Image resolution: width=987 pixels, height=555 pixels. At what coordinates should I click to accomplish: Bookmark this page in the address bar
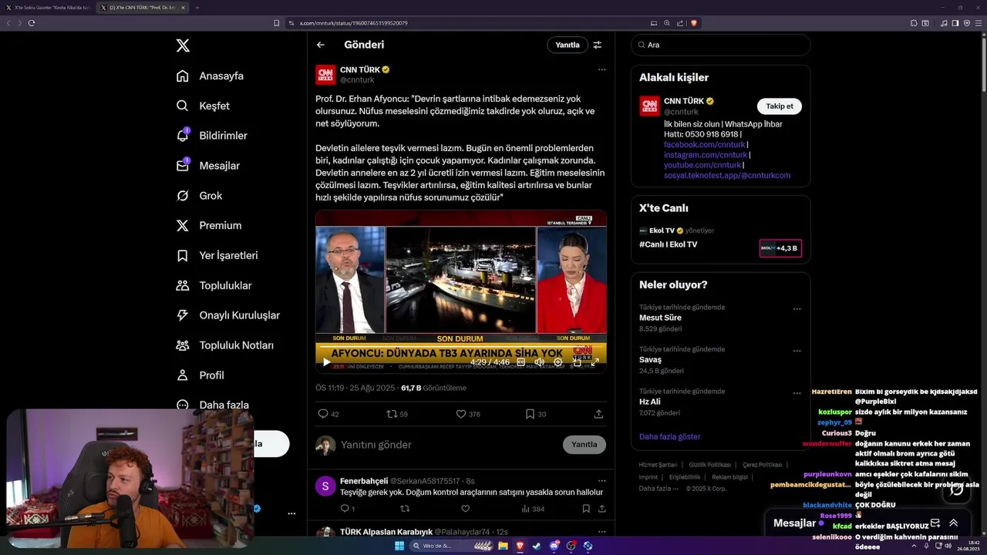point(277,23)
